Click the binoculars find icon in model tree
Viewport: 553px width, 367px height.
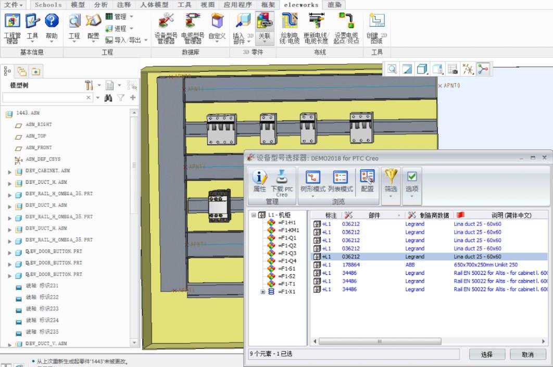coord(108,98)
